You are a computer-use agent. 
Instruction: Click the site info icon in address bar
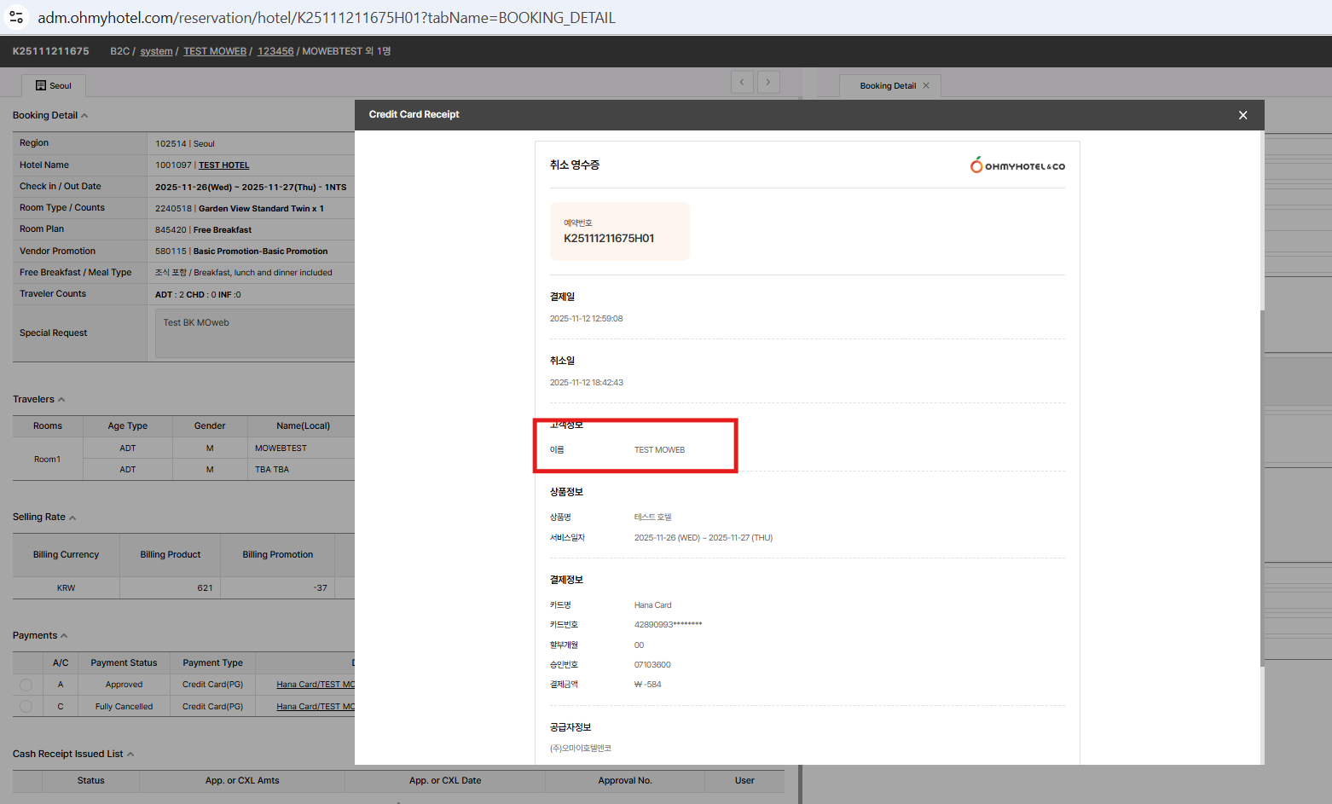point(16,17)
